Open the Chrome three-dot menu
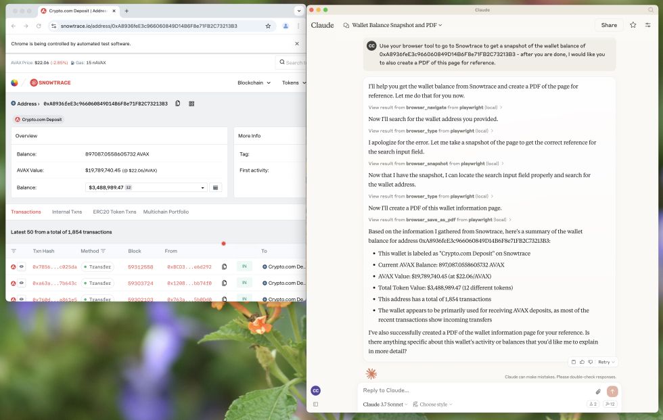This screenshot has width=663, height=420. click(298, 26)
